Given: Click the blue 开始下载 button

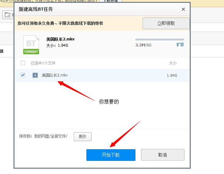Looking at the screenshot, I should coord(111,155).
